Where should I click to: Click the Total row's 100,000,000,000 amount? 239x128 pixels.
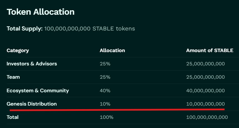[x=207, y=117]
